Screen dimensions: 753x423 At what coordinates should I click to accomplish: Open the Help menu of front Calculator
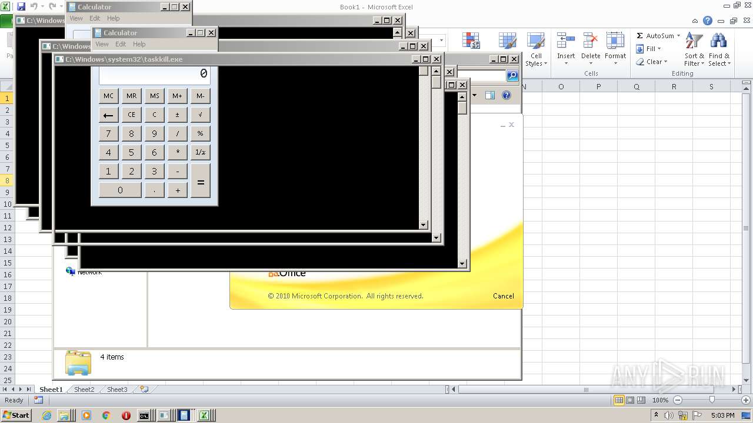tap(139, 44)
